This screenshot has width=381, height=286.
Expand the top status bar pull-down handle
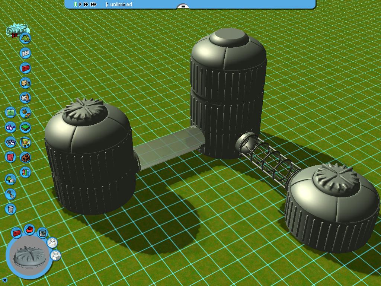[x=183, y=6]
